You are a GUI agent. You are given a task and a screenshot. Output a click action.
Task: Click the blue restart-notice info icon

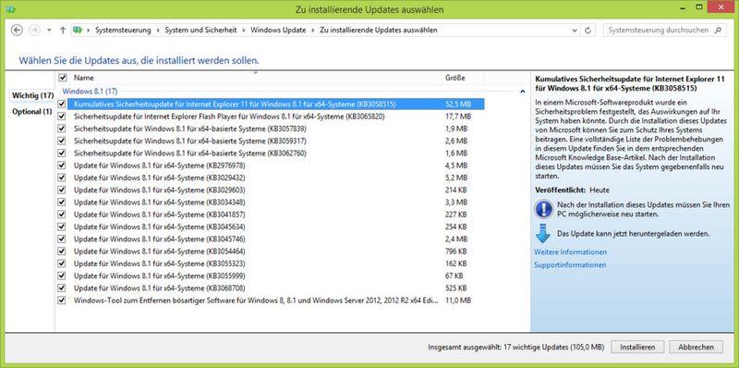543,209
